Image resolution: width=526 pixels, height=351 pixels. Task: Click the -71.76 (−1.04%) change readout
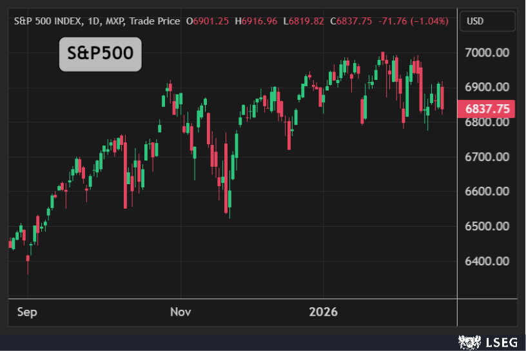click(x=413, y=21)
